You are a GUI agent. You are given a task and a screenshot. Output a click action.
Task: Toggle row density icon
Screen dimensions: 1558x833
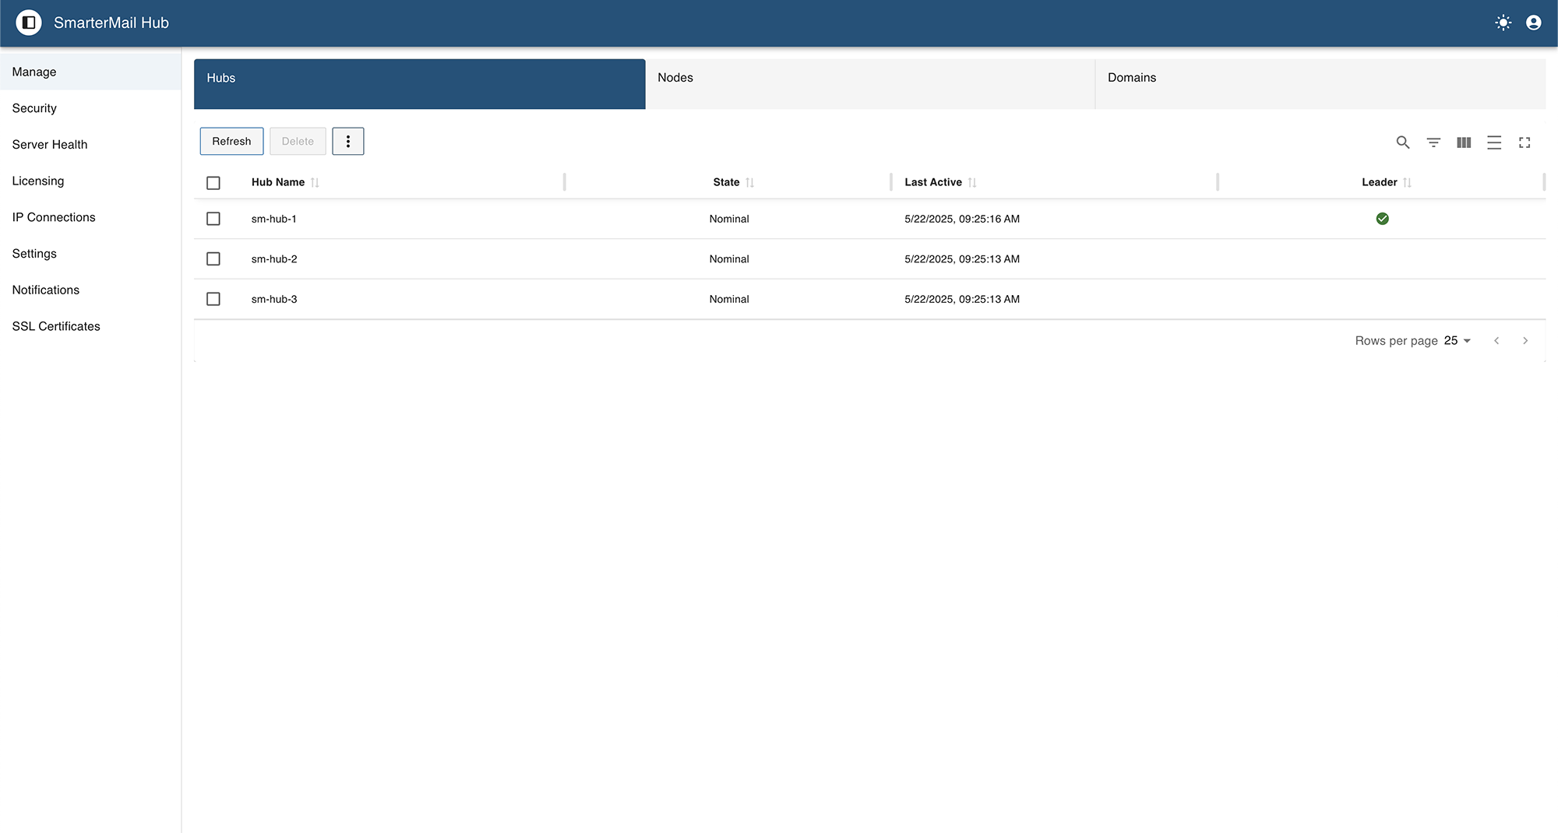pyautogui.click(x=1494, y=142)
